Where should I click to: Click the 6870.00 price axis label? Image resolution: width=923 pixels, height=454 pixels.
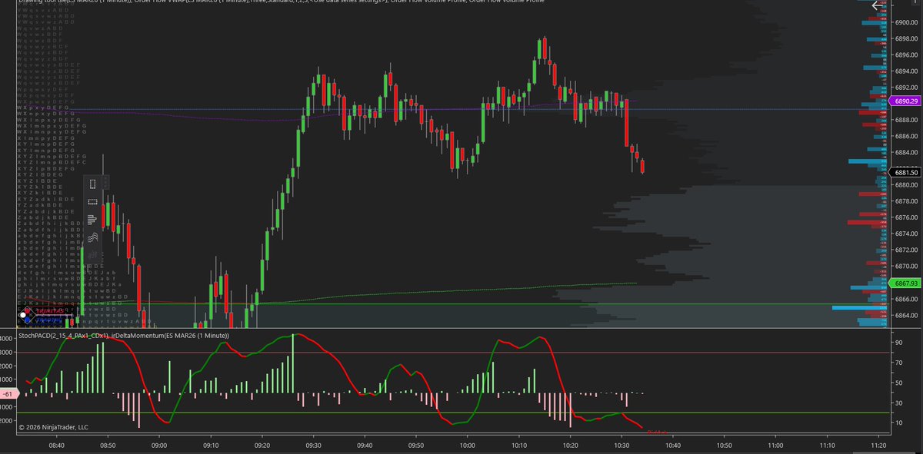click(x=906, y=266)
